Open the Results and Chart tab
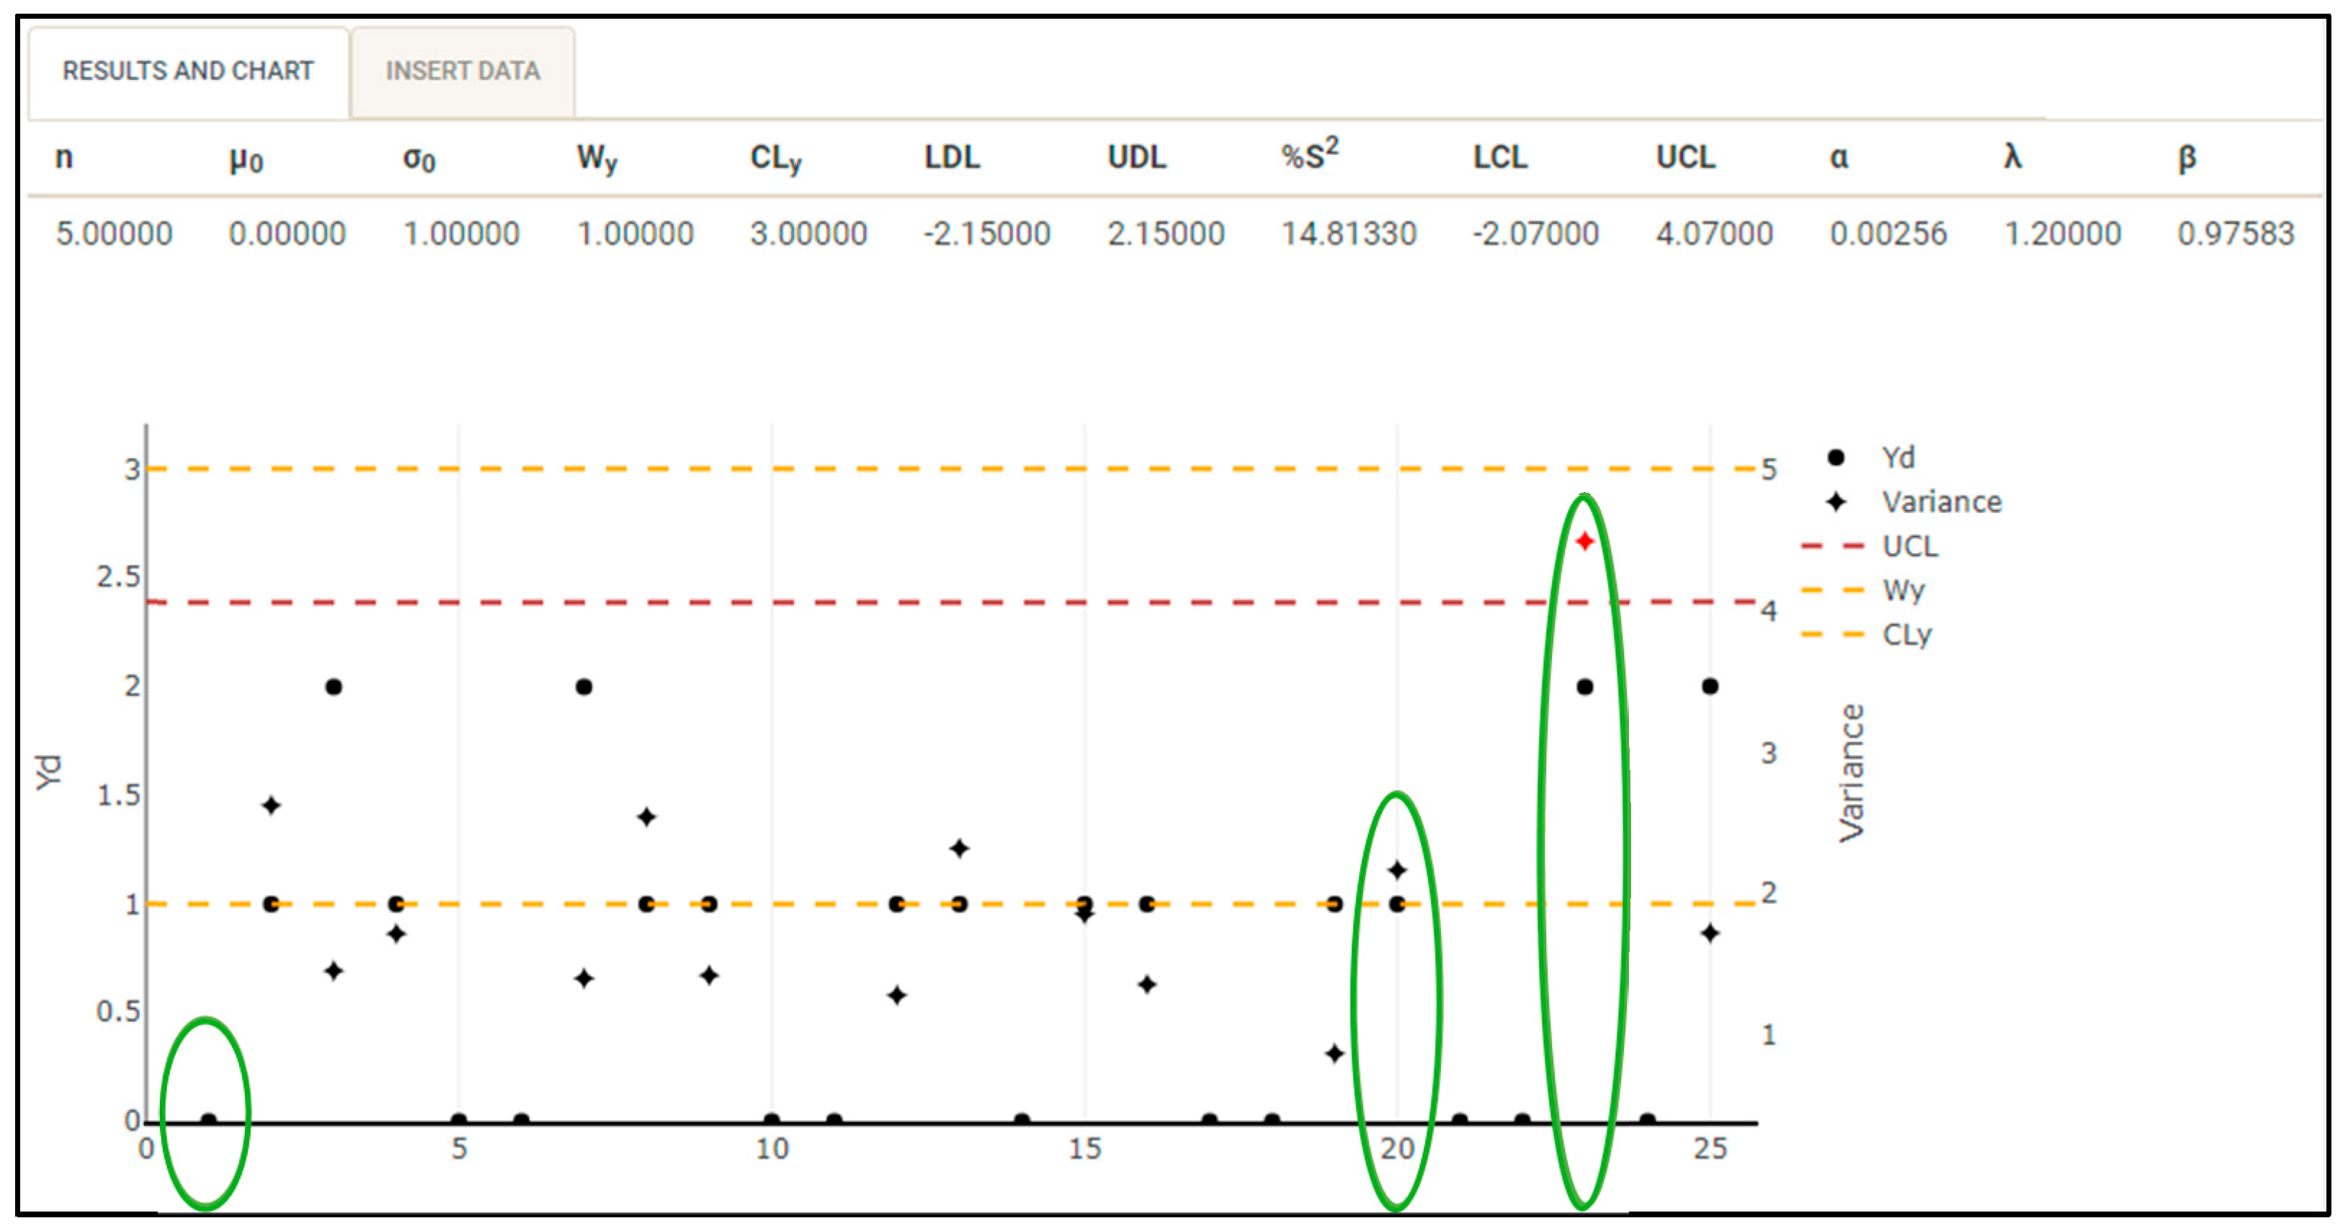This screenshot has height=1231, width=2348. coord(188,71)
